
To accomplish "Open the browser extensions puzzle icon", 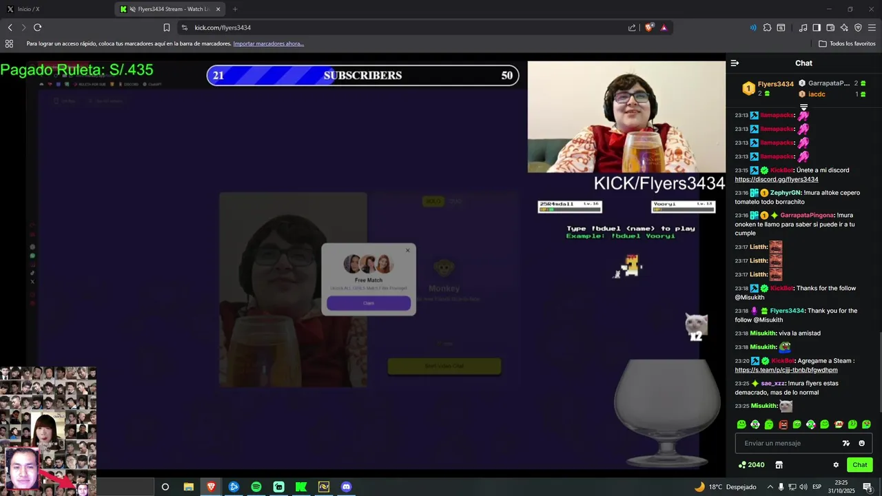I will coord(767,28).
